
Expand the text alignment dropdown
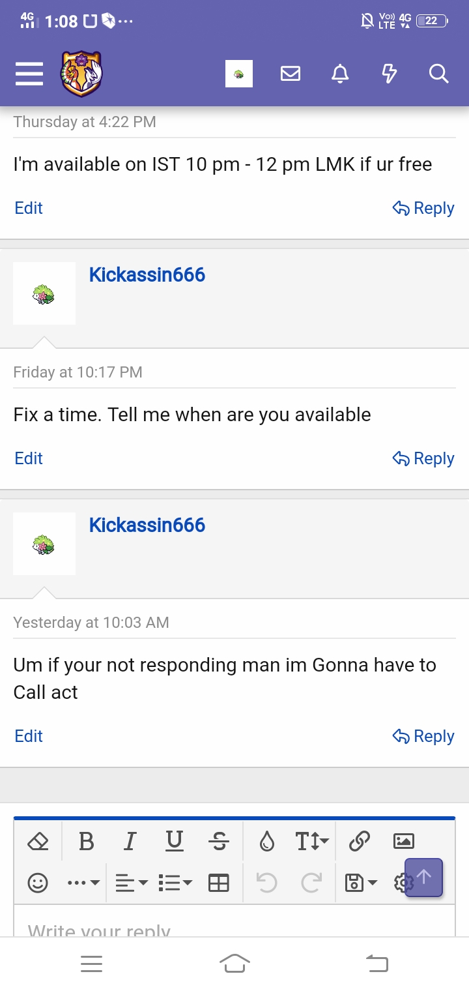point(132,883)
